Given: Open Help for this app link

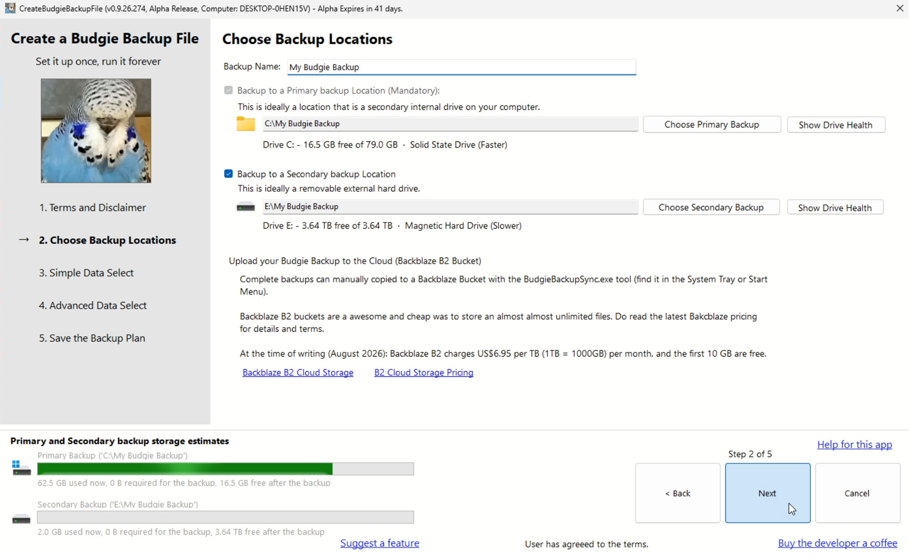Looking at the screenshot, I should point(854,444).
